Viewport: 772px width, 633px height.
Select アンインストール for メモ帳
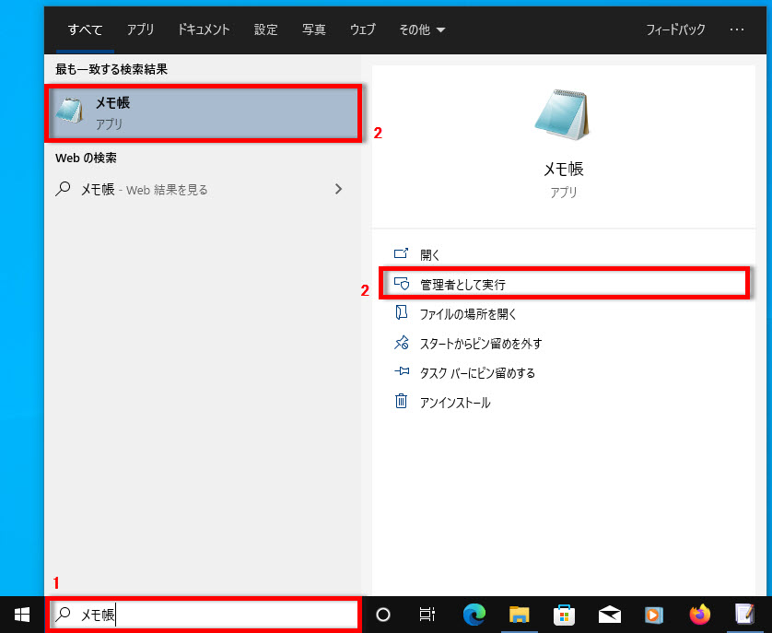coord(455,403)
